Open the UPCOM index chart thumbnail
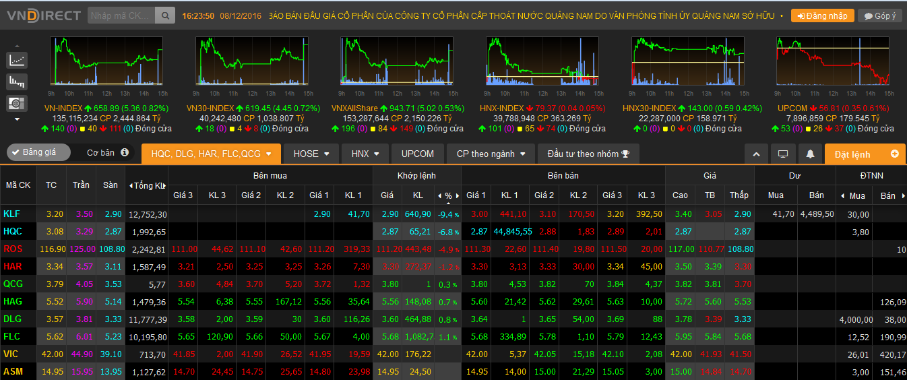The height and width of the screenshot is (380, 907). point(834,61)
